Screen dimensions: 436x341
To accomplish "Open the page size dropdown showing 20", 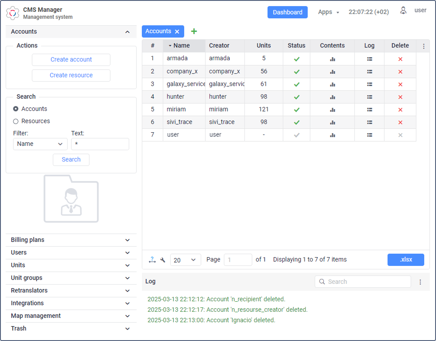I will pyautogui.click(x=185, y=260).
